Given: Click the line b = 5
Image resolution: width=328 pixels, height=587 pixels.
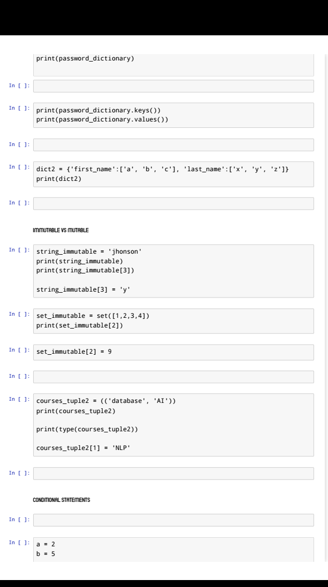Looking at the screenshot, I should tap(45, 554).
